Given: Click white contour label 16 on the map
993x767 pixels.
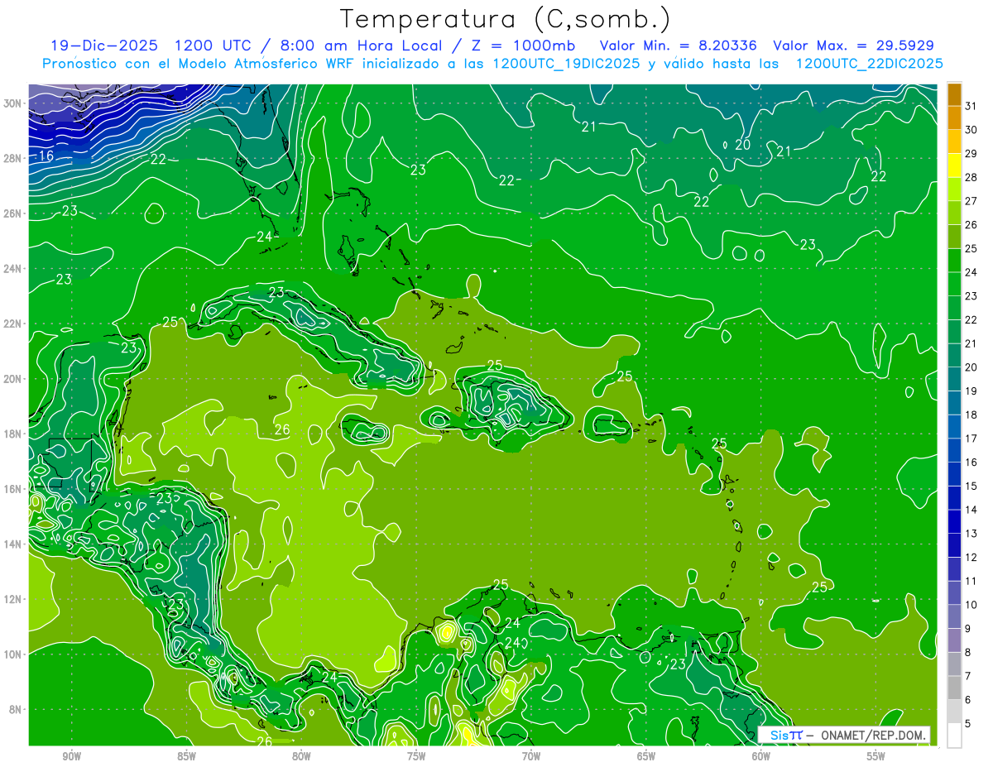Looking at the screenshot, I should coord(46,156).
